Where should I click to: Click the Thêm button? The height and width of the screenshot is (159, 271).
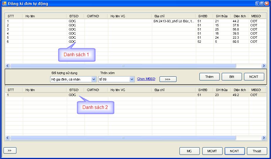pyautogui.click(x=209, y=77)
